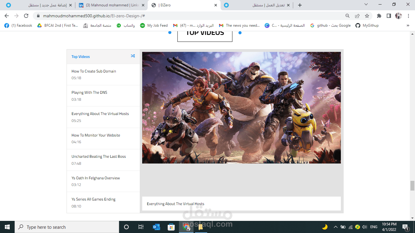
Task: Click the TOP VIDEOS section title box
Action: [205, 36]
